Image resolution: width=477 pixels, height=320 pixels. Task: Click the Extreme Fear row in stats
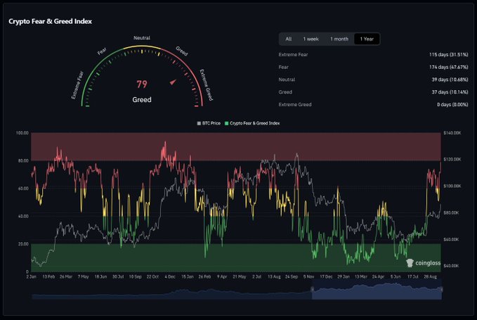373,54
